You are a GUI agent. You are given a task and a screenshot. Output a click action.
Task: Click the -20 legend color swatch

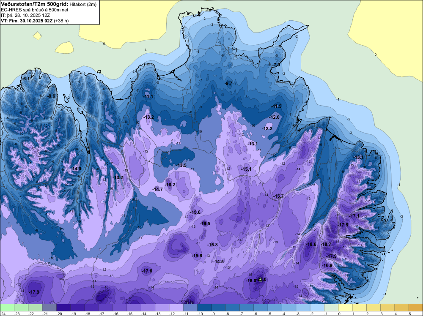[63, 308]
